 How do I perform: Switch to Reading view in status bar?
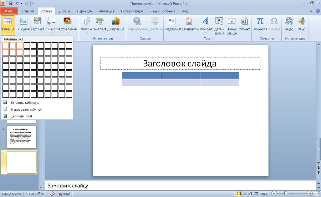point(250,193)
